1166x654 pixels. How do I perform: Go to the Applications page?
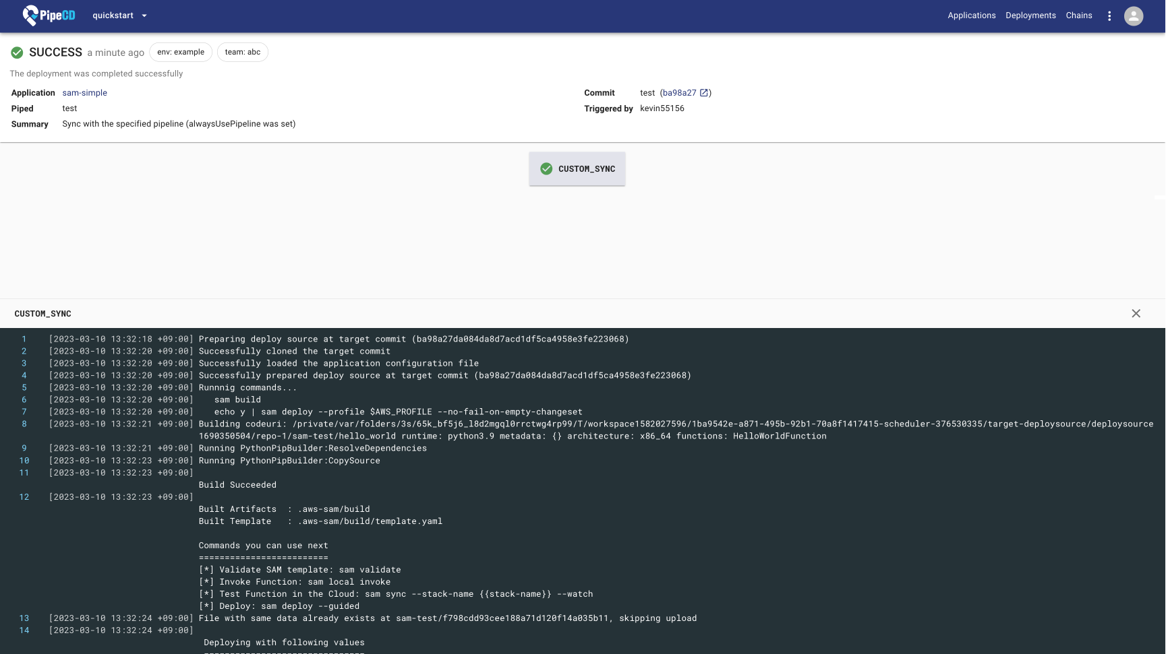[971, 15]
